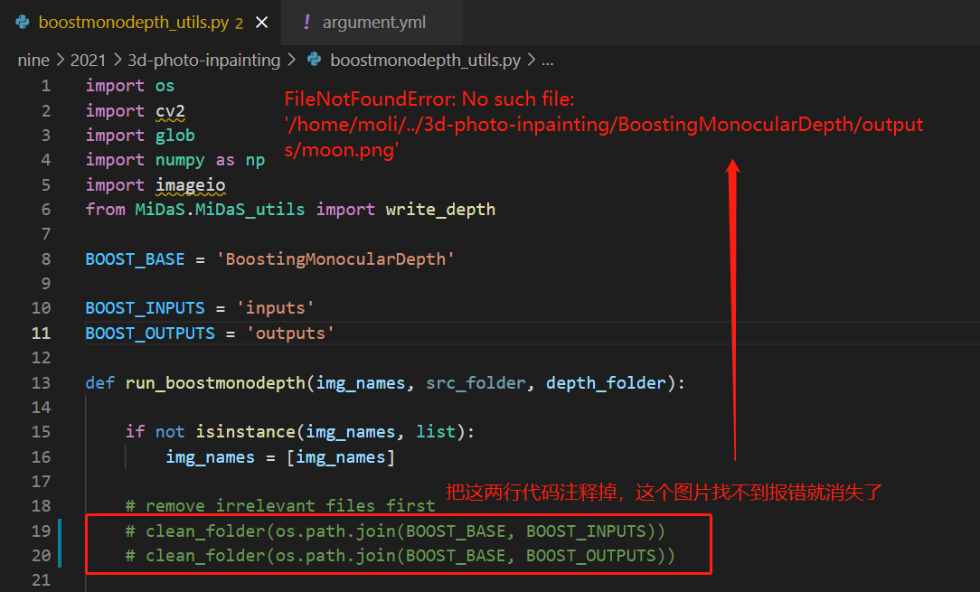This screenshot has width=980, height=592.
Task: Click the 'src_folder' parameter
Action: (476, 382)
